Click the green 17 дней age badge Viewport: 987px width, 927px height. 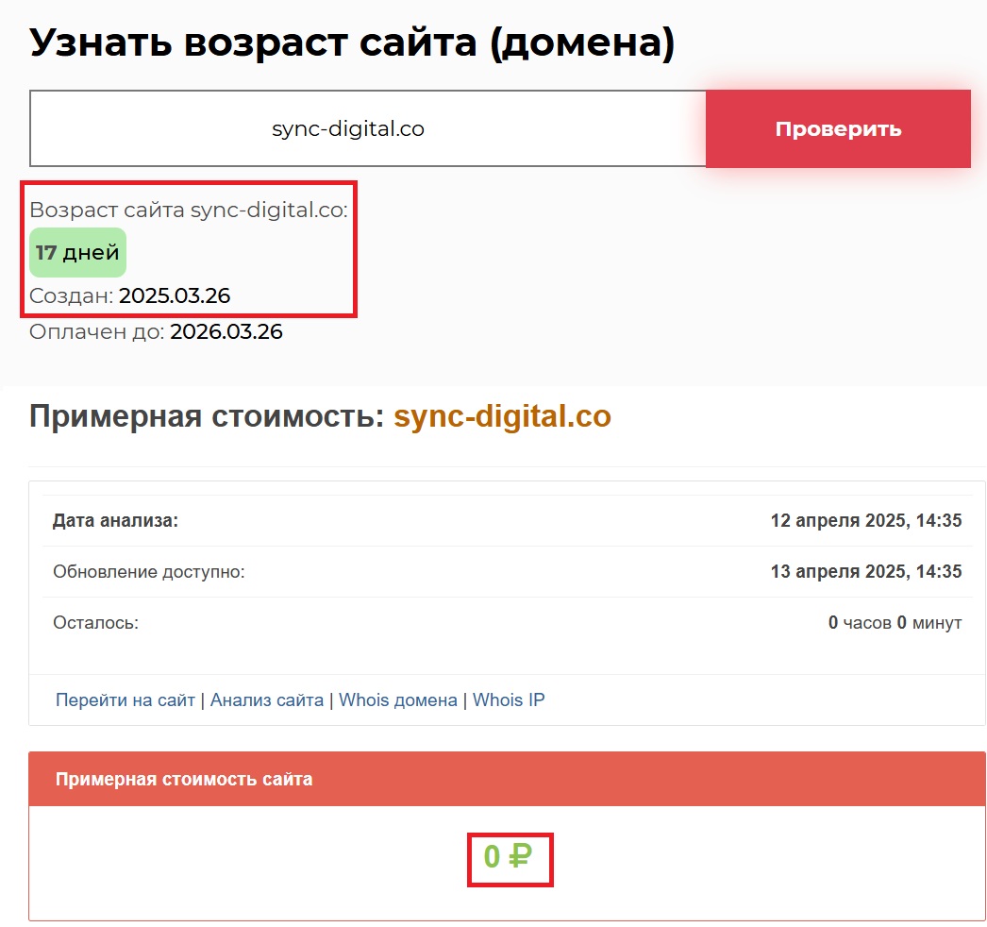click(x=77, y=253)
